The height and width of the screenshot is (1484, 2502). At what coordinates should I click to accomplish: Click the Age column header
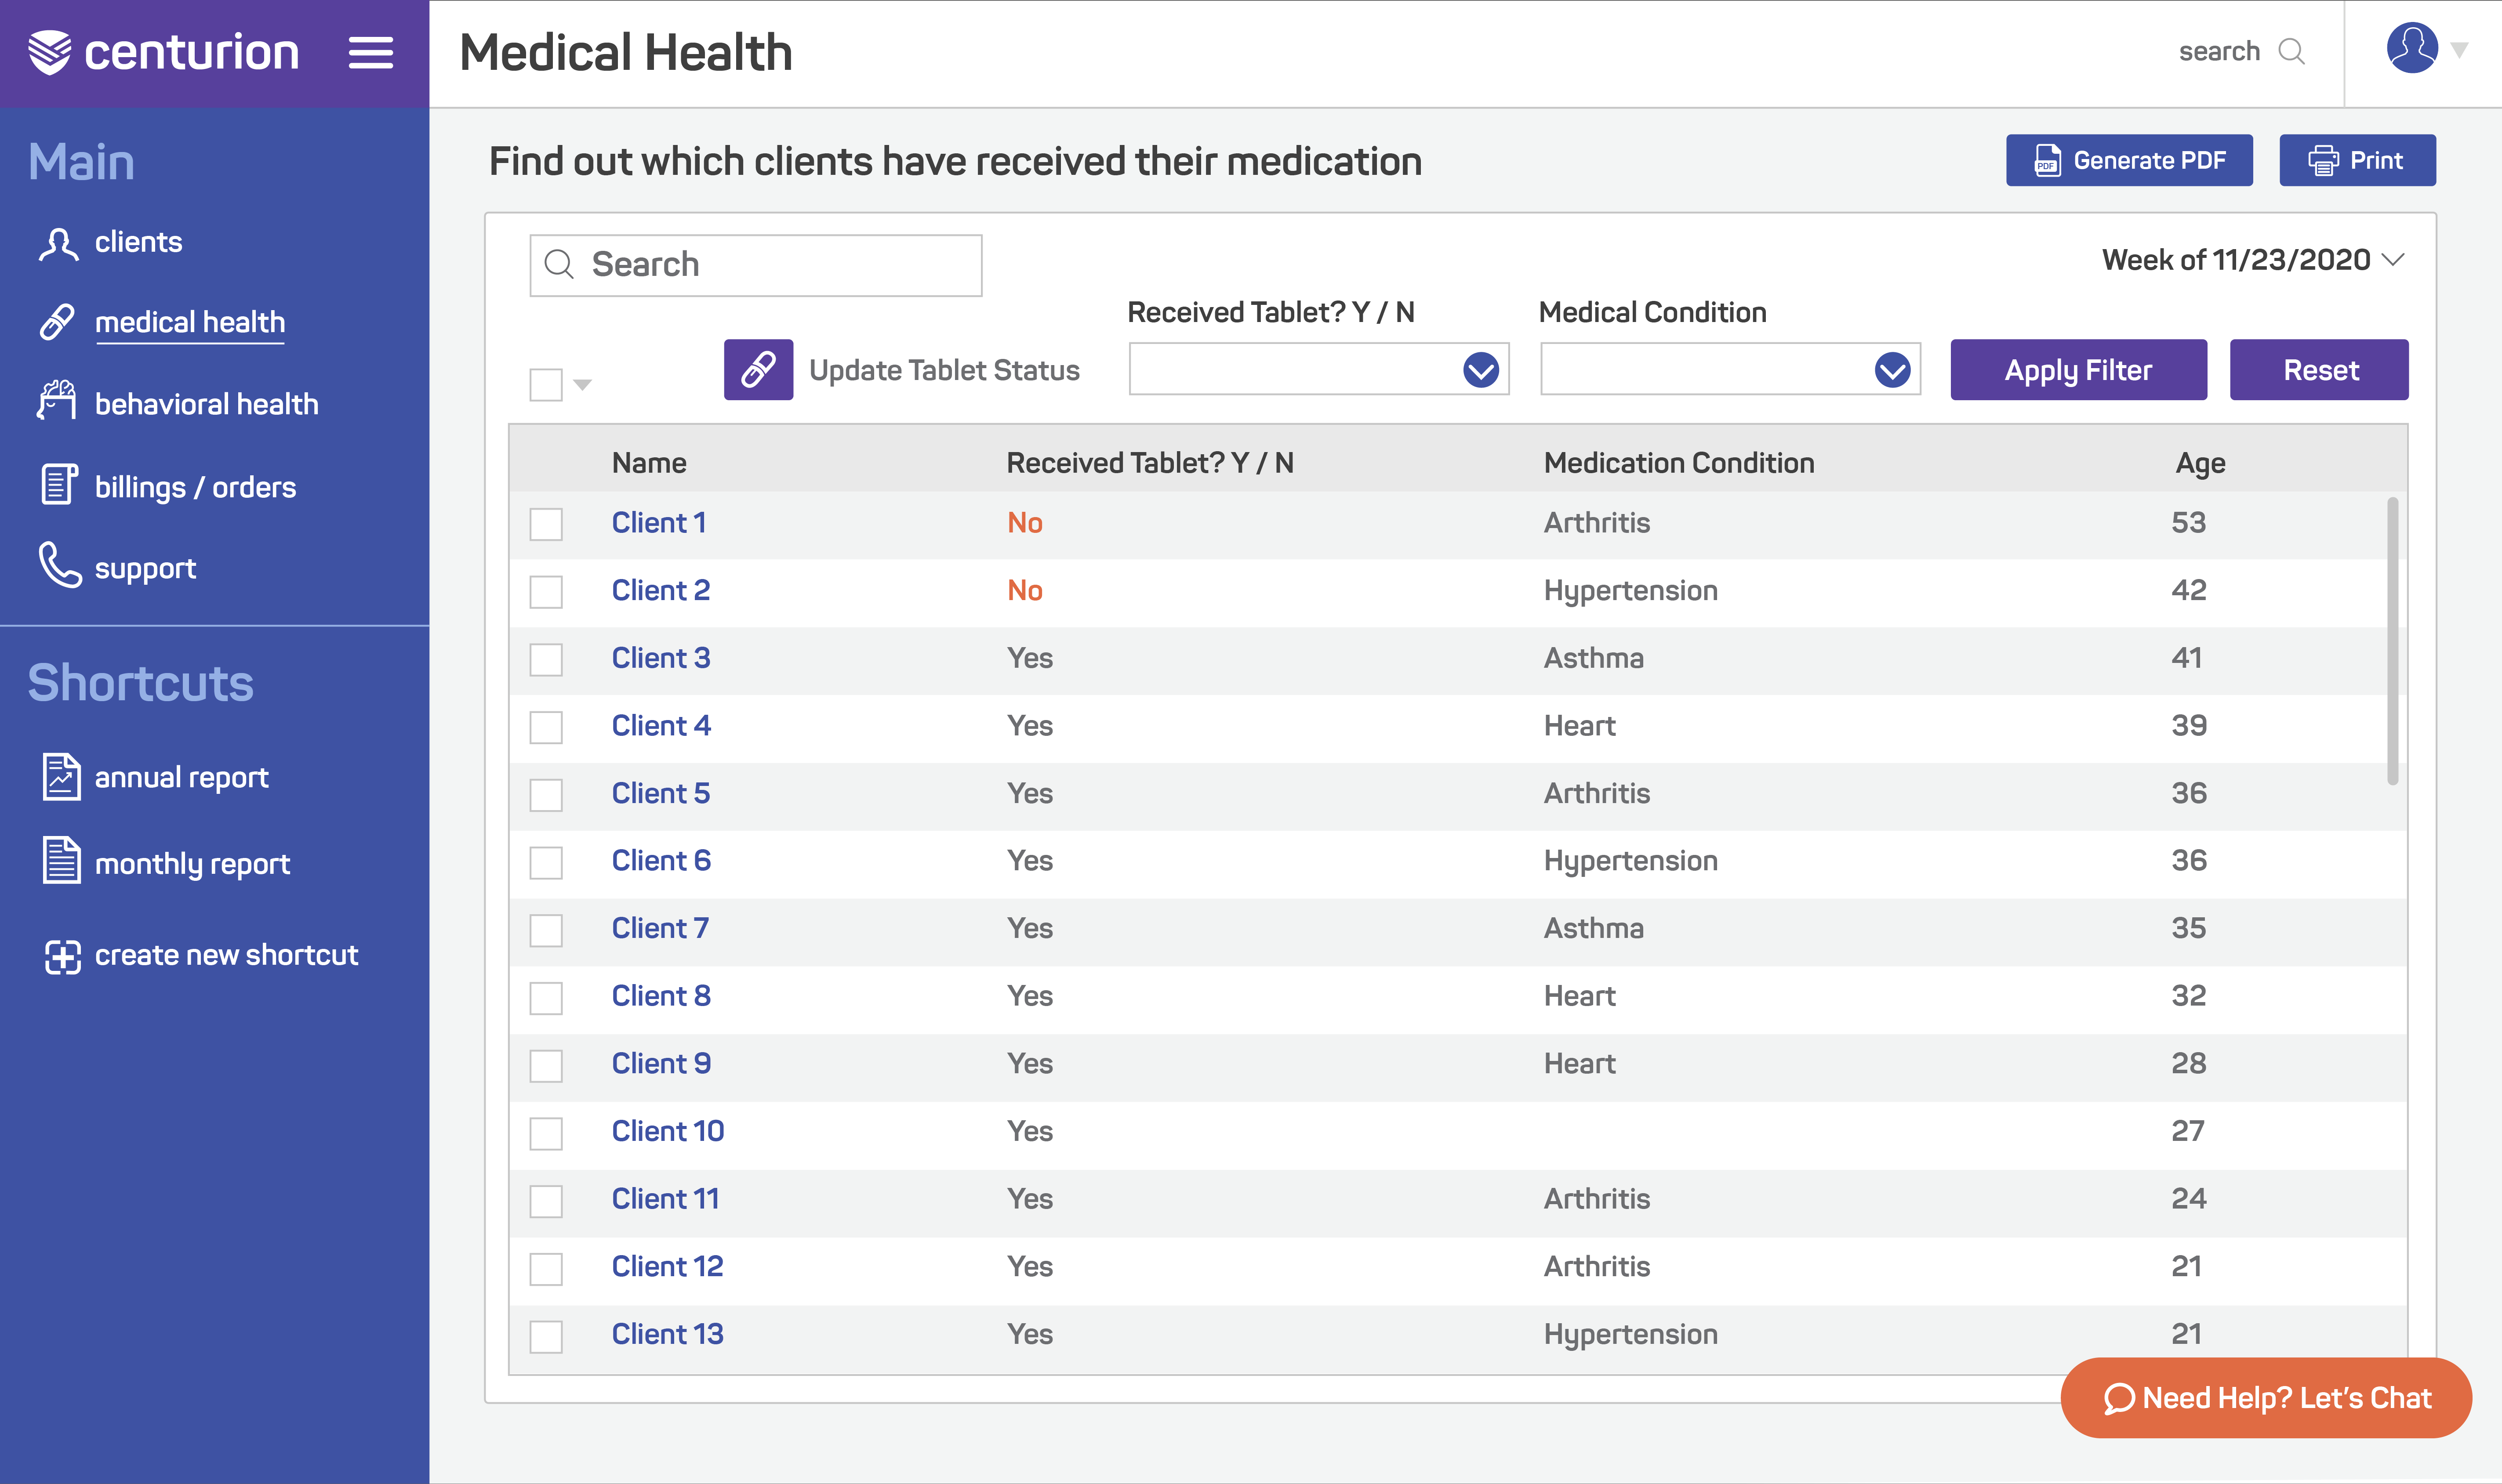[2200, 463]
